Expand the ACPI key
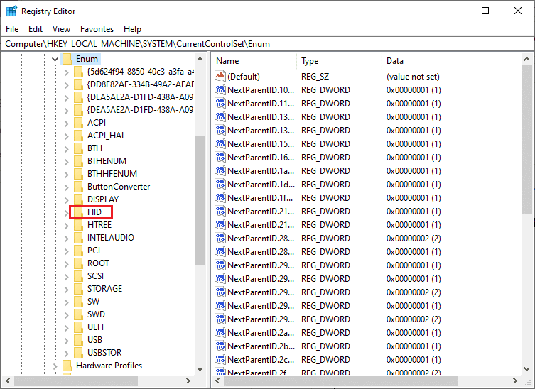Screen dimensions: 535x389 pyautogui.click(x=67, y=123)
